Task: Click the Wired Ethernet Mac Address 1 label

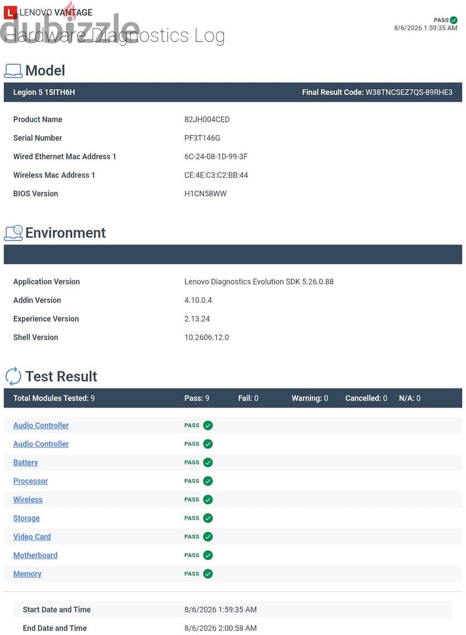Action: (x=65, y=157)
